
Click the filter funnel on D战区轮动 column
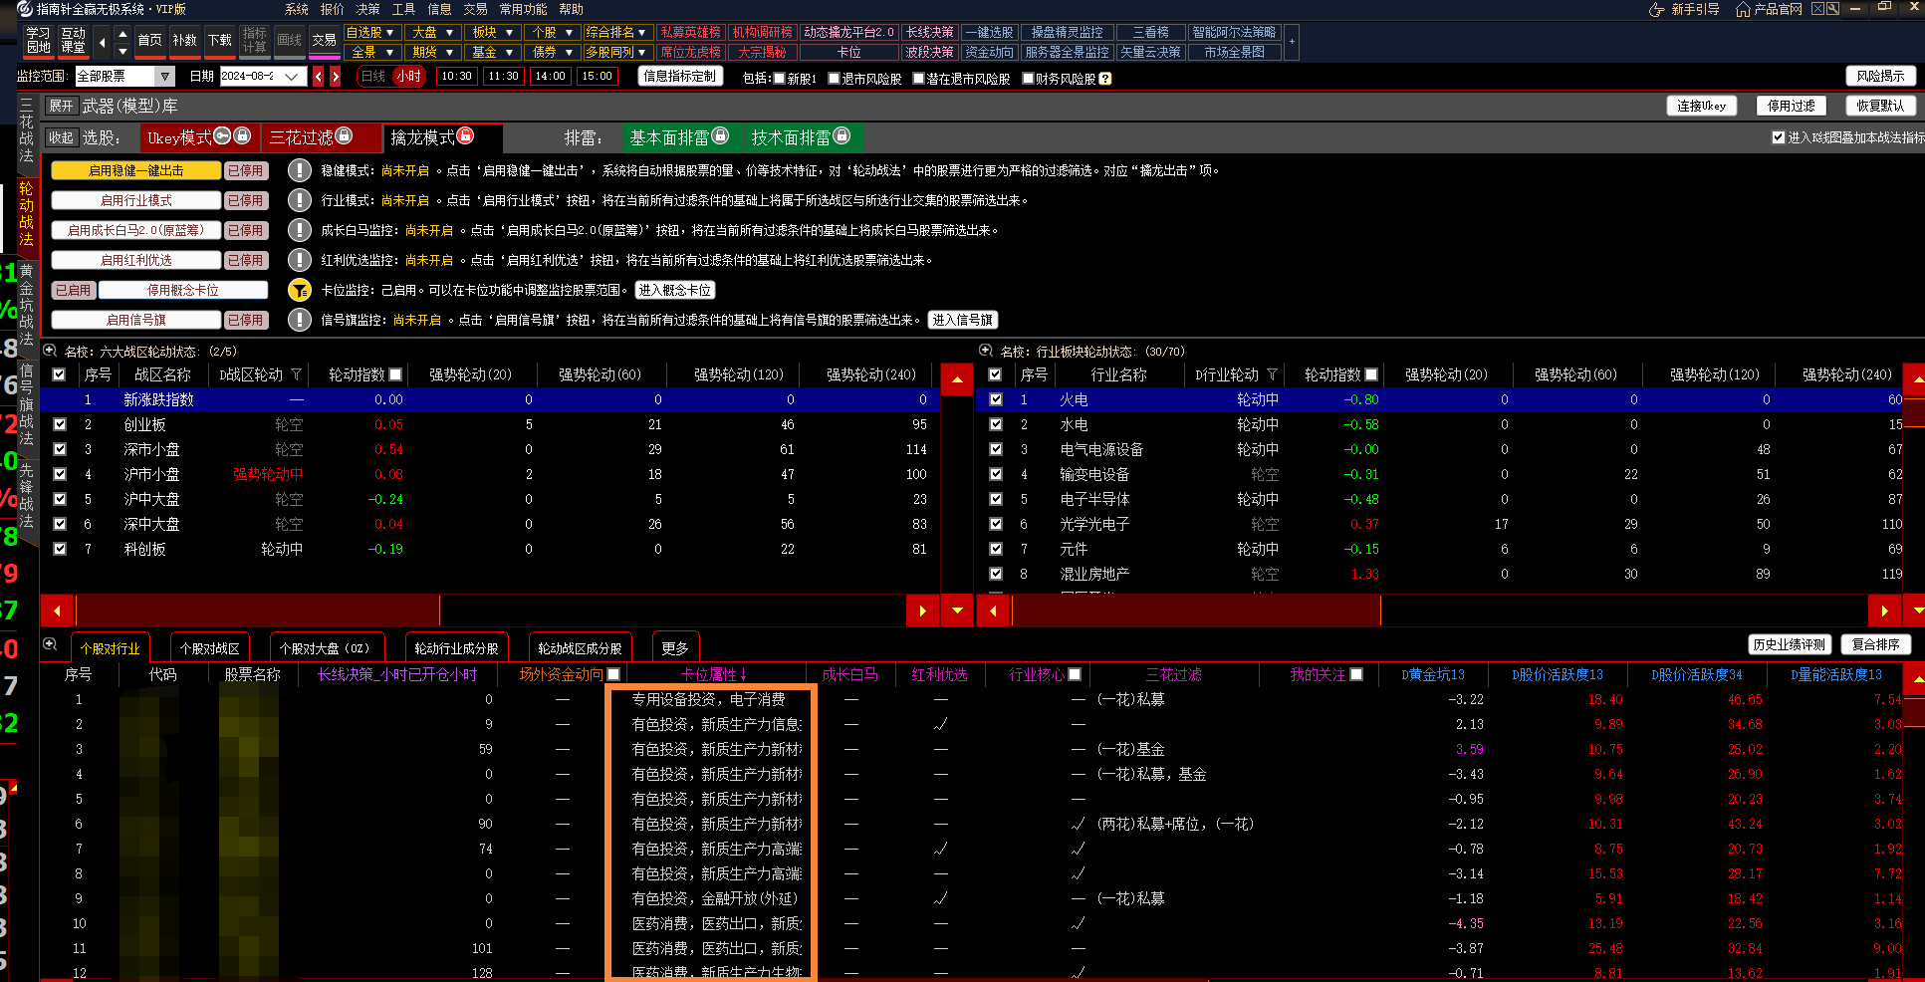(296, 374)
